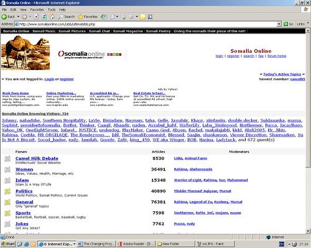Screen dimensions: 311x248
Task: Click the Internet Explorer Quick Launch icon
Action: [x=27, y=244]
